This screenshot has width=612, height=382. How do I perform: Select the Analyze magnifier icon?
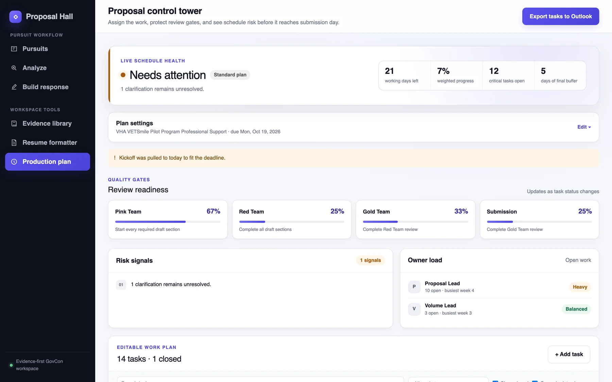point(14,68)
